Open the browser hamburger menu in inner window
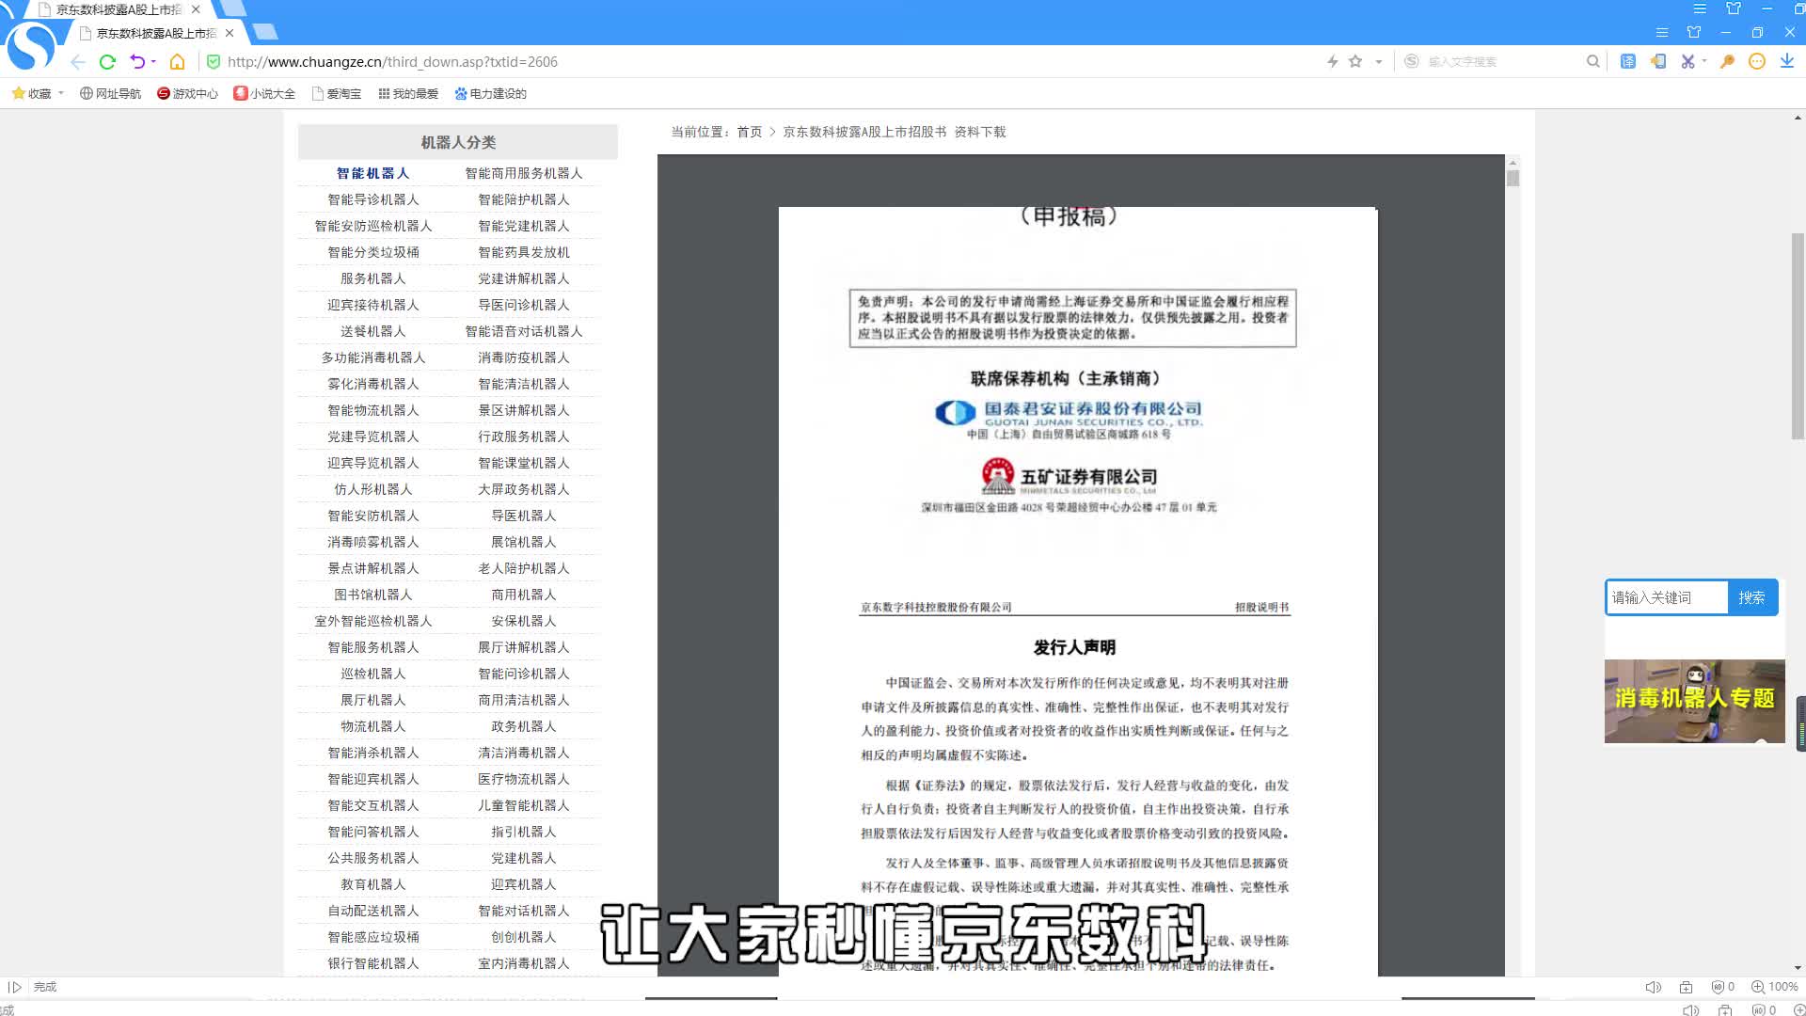Viewport: 1806px width, 1016px height. tap(1662, 33)
